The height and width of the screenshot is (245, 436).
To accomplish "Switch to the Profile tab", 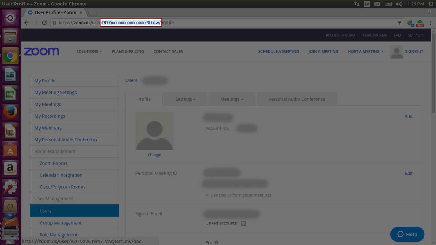I will pos(144,99).
